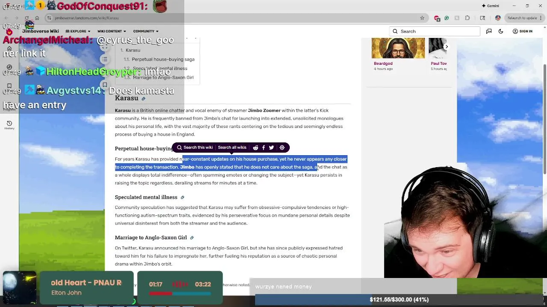Click the Sign In link
The image size is (547, 307).
[522, 31]
